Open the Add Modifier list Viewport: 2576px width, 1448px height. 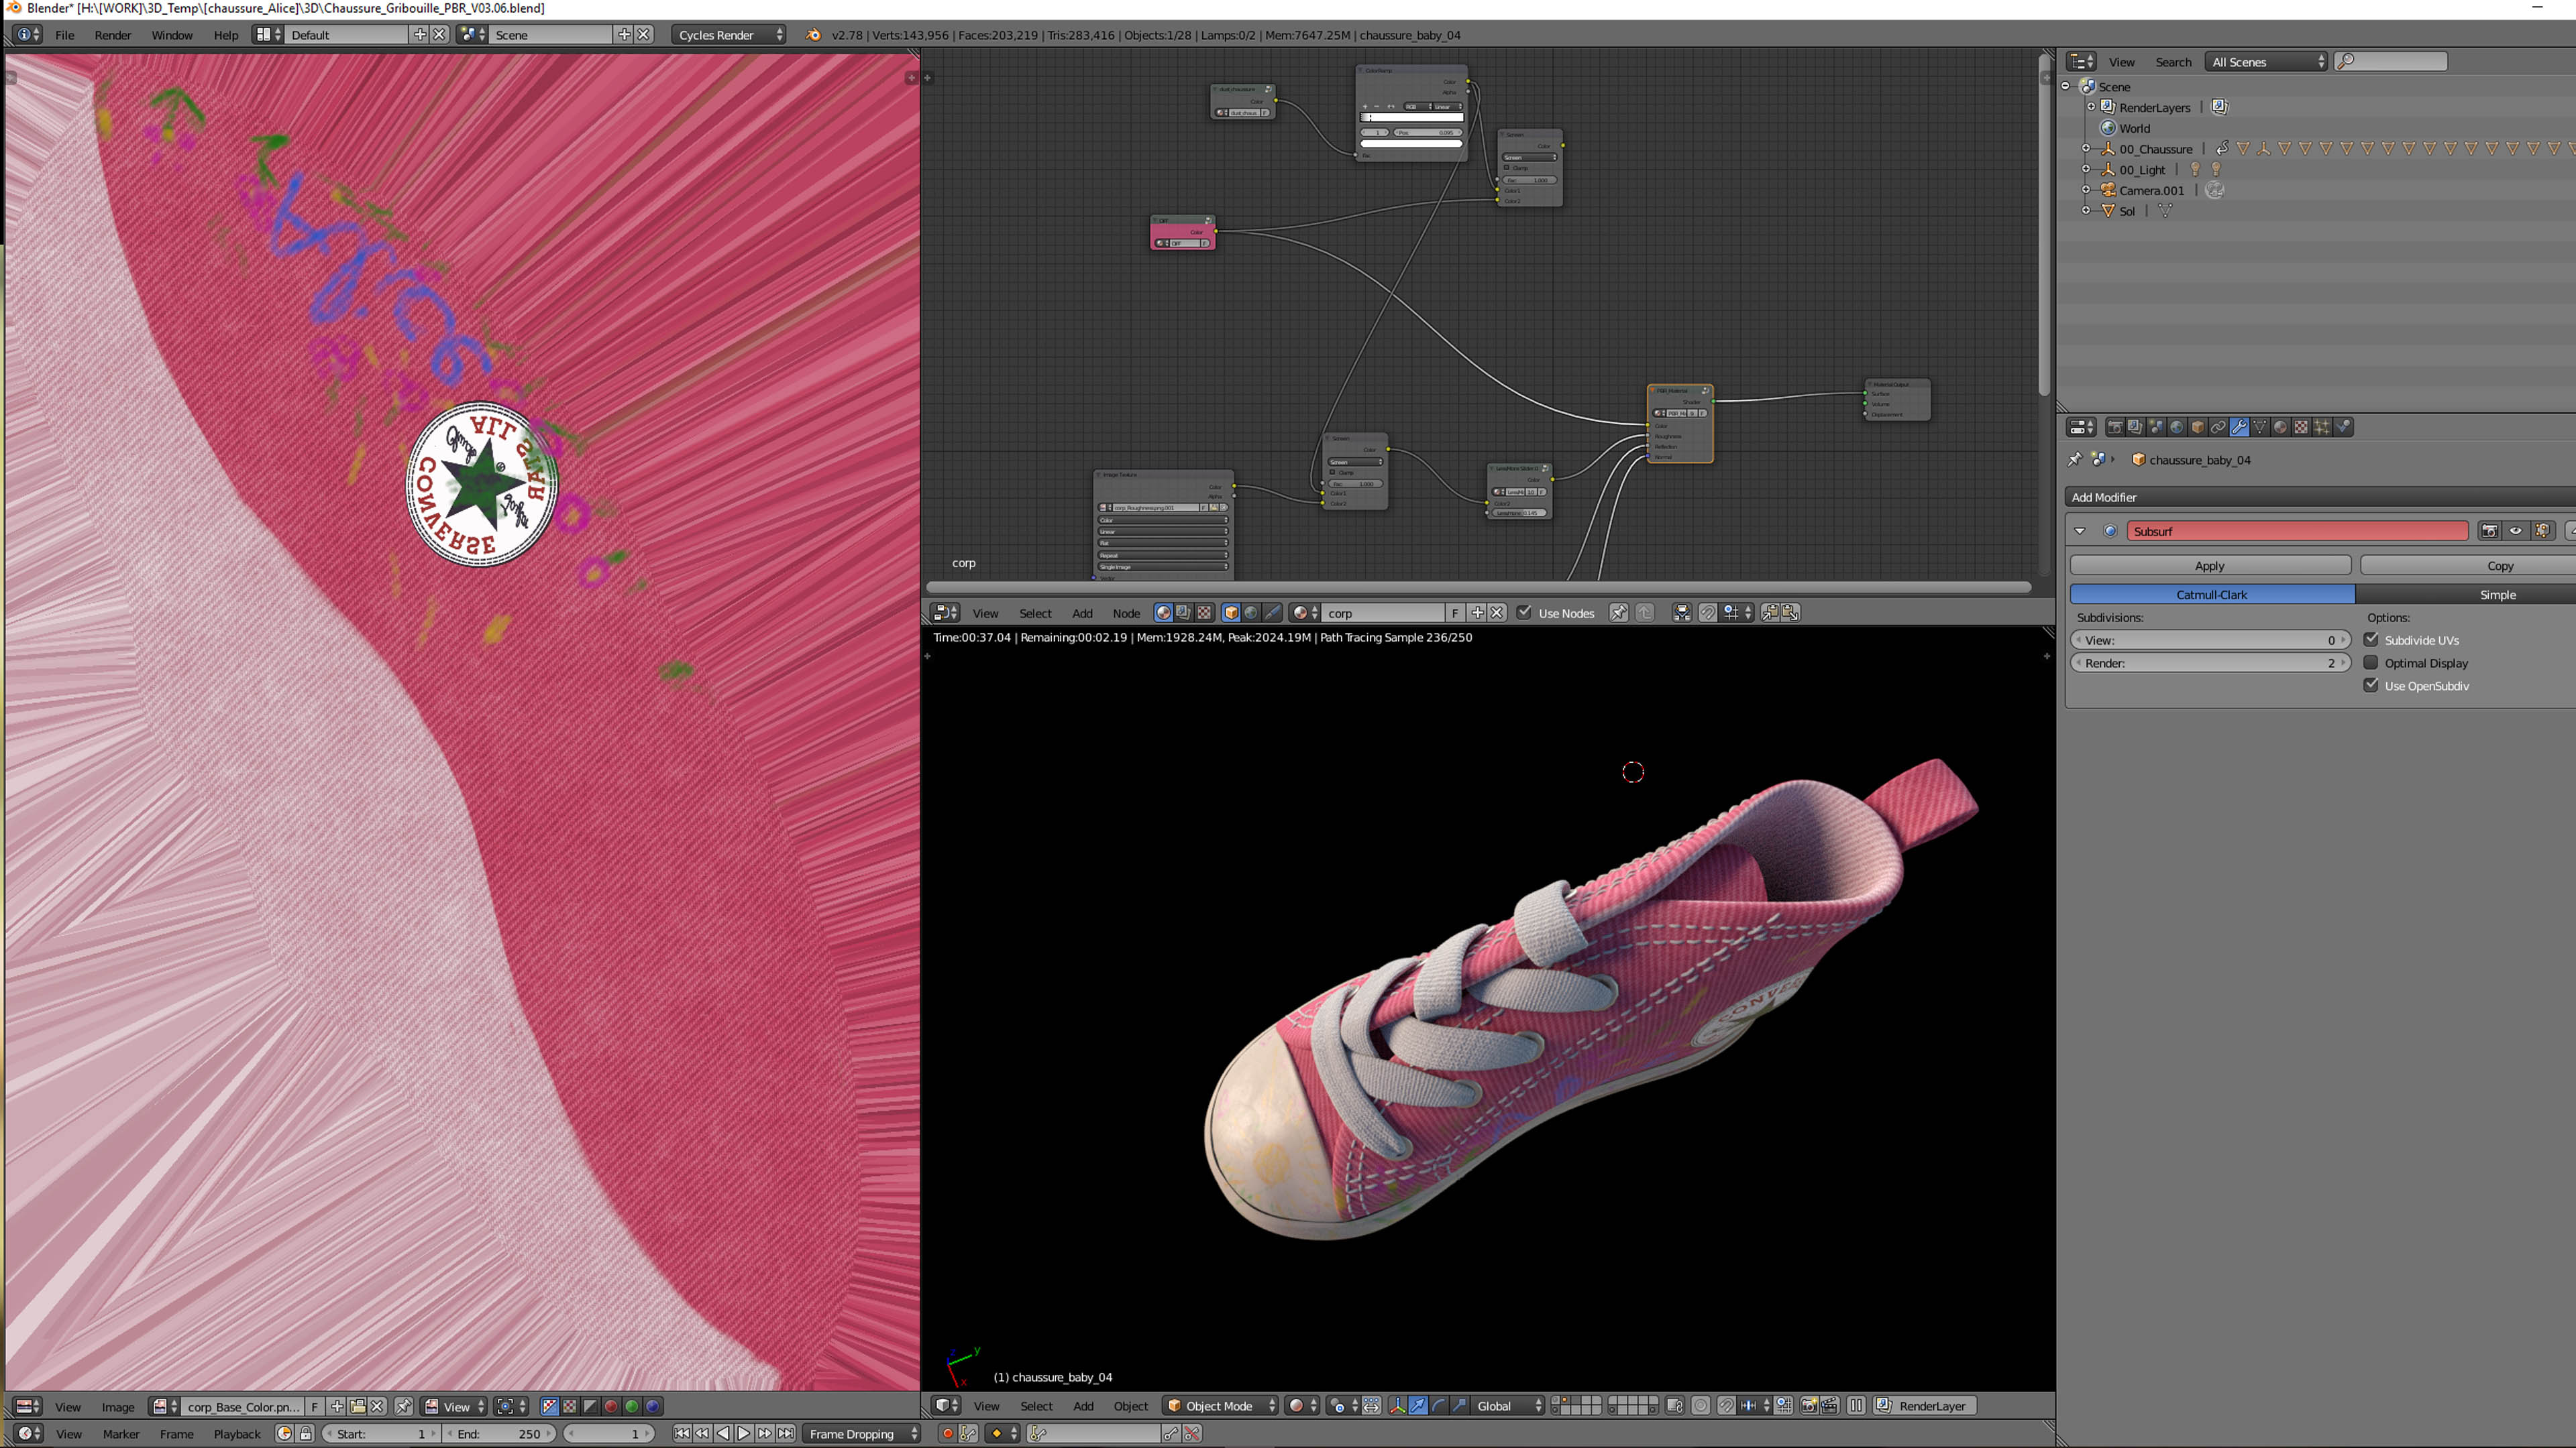coord(2321,497)
